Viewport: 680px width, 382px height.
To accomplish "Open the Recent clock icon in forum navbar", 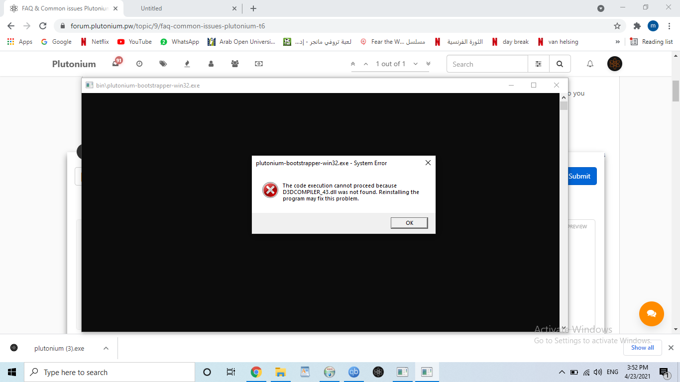I will [x=139, y=64].
